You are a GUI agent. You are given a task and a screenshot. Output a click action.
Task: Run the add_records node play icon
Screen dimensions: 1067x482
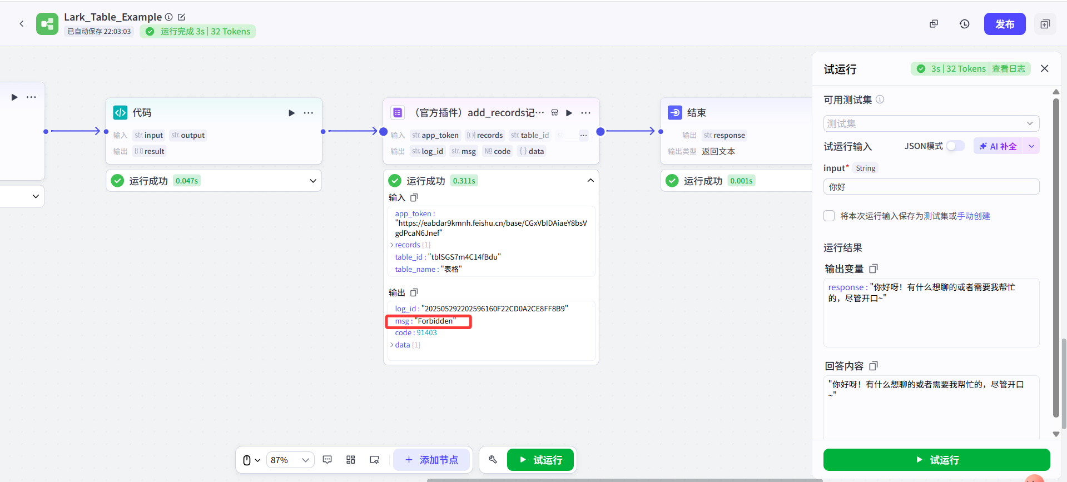tap(569, 113)
